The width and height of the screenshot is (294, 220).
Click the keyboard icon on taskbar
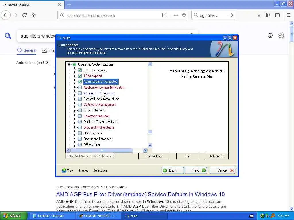click(252, 216)
